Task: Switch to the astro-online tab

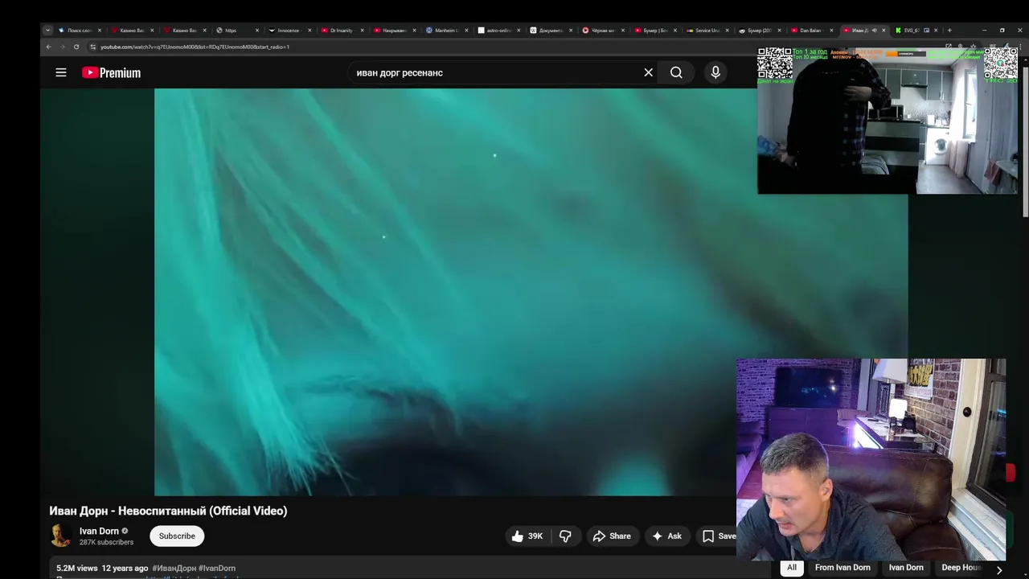Action: coord(497,31)
